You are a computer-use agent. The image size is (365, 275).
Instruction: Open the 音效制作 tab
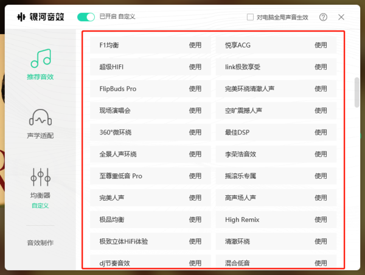40,243
